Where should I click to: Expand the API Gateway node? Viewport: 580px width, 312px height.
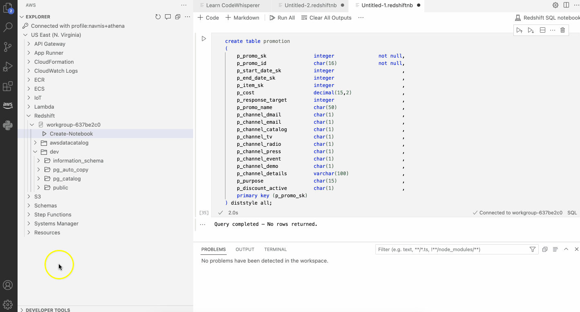pyautogui.click(x=29, y=44)
